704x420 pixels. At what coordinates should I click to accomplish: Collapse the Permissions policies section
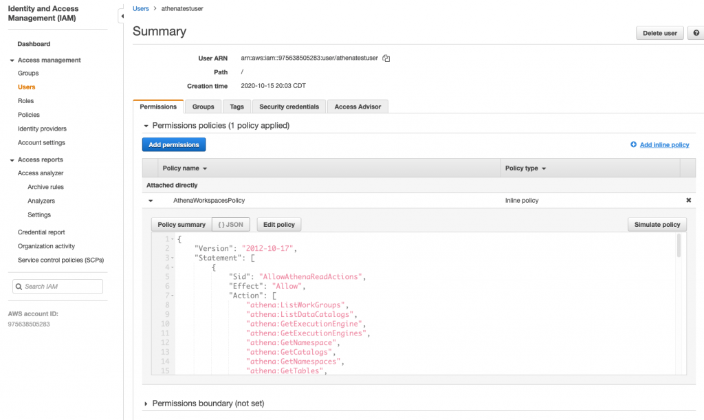point(146,126)
